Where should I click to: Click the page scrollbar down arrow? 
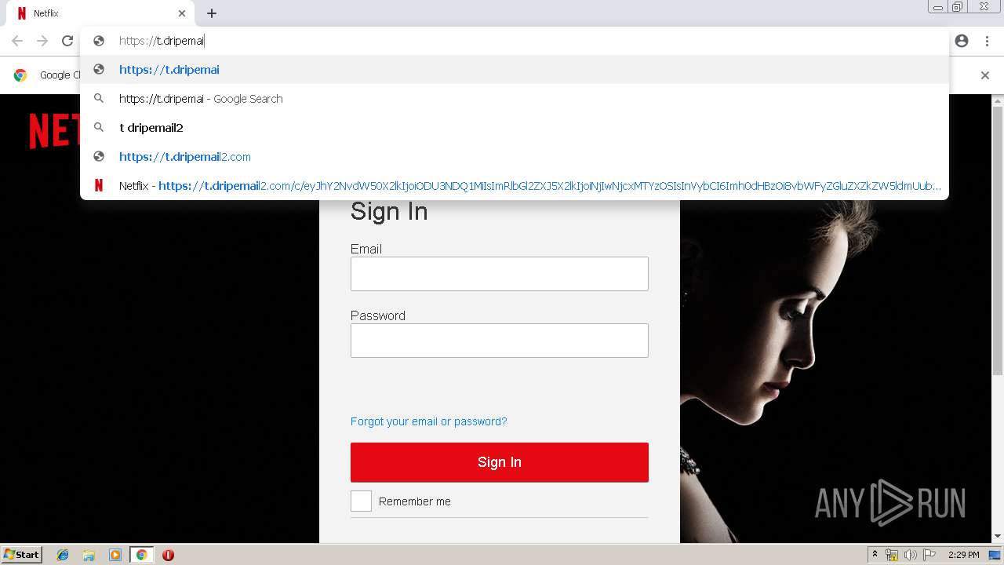click(998, 536)
